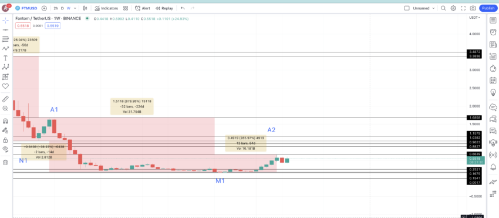
Task: Select the A2 text label on chart
Action: (271, 130)
